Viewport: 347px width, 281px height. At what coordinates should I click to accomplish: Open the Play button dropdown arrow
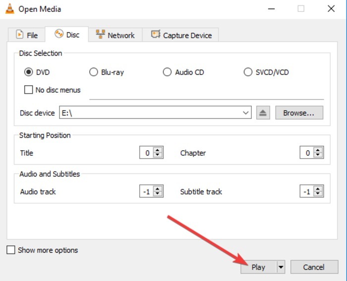pyautogui.click(x=281, y=267)
